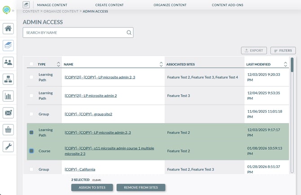This screenshot has height=195, width=301.
Task: Open the Home icon in sidebar
Action: pos(8,29)
